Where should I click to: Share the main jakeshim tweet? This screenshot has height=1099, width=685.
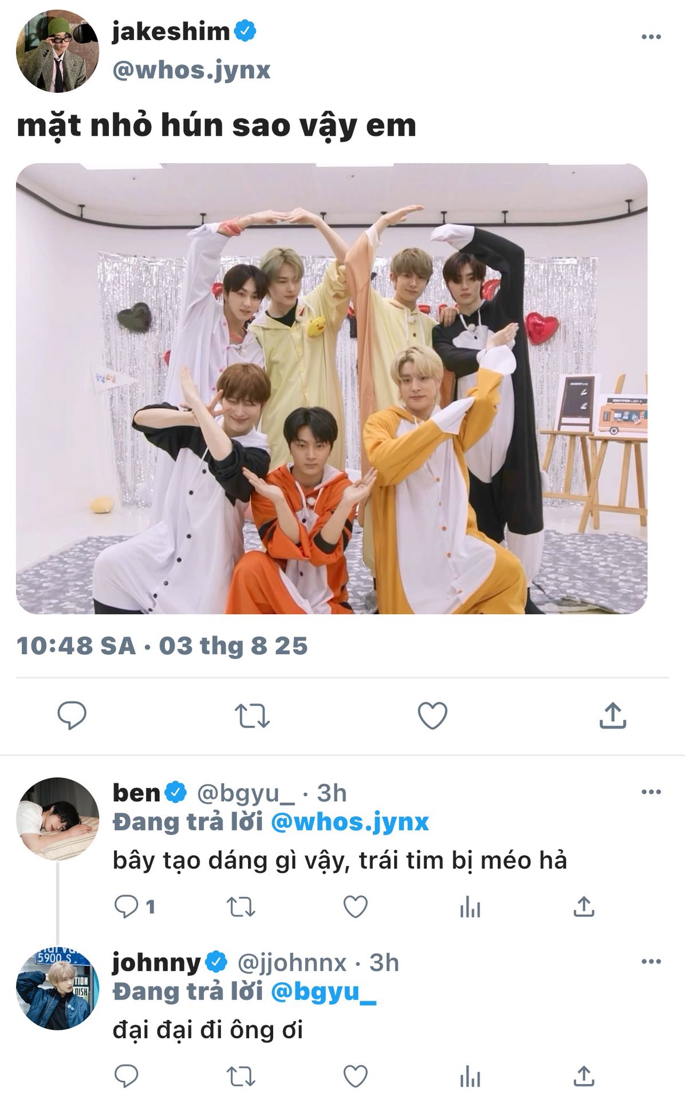pos(612,715)
